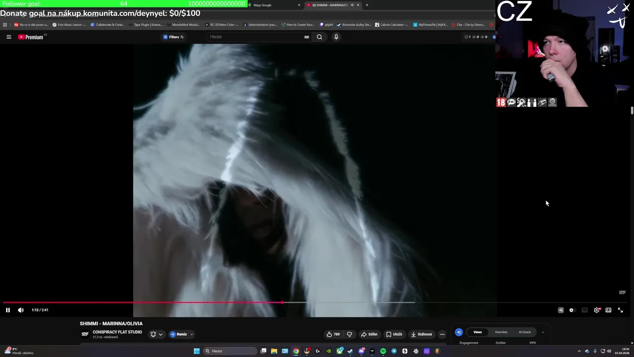Toggle subtitles in the video player
The height and width of the screenshot is (357, 634).
584,310
